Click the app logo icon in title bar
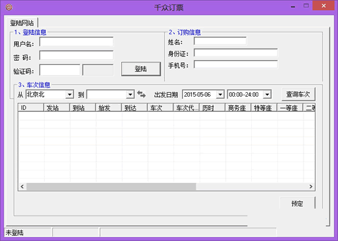The image size is (338, 241). click(x=9, y=7)
